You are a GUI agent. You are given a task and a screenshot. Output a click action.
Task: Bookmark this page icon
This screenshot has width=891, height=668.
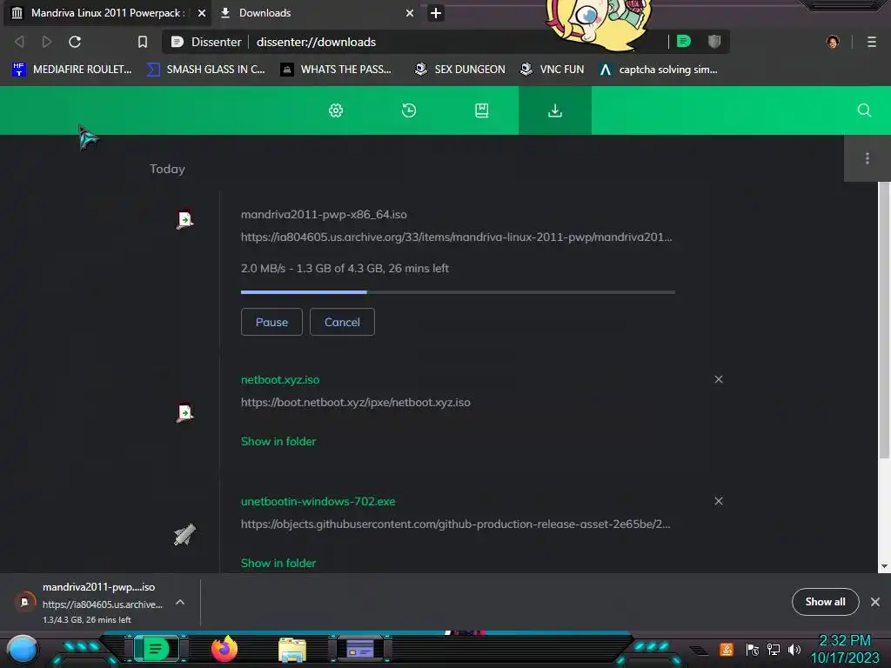pyautogui.click(x=143, y=42)
